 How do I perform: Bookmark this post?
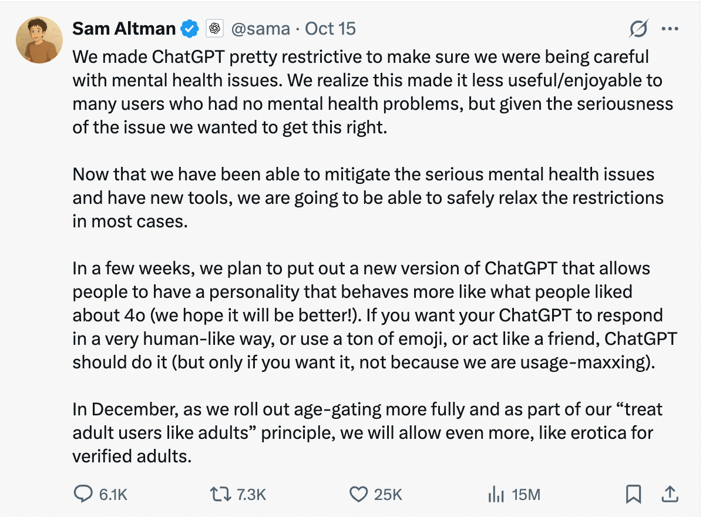633,495
